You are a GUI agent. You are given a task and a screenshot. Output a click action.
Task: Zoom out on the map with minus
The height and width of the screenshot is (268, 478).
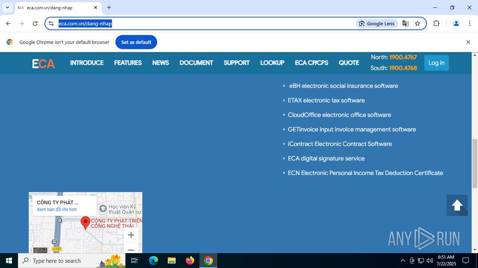click(131, 248)
